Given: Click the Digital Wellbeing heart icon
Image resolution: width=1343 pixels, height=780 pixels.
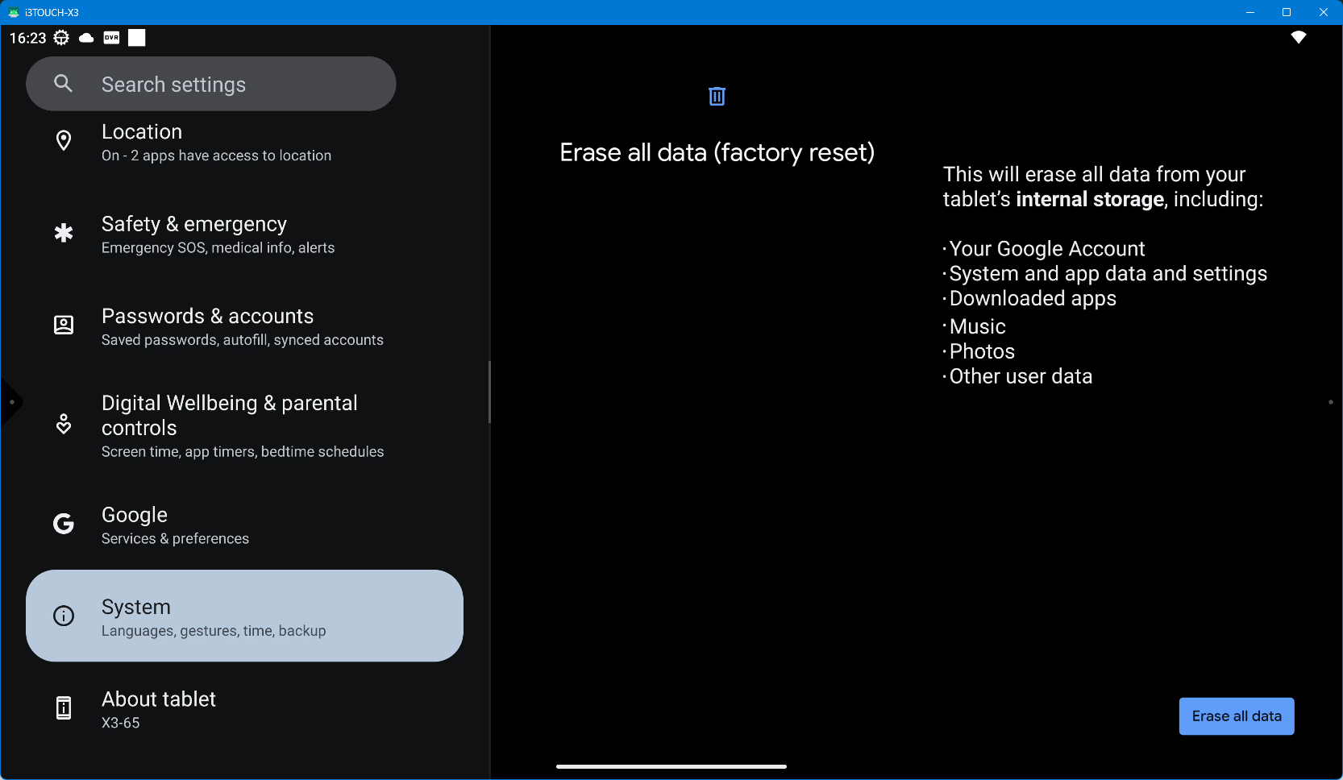Looking at the screenshot, I should 64,424.
